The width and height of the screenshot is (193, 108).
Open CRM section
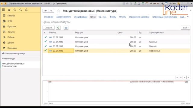pyautogui.click(x=10, y=21)
